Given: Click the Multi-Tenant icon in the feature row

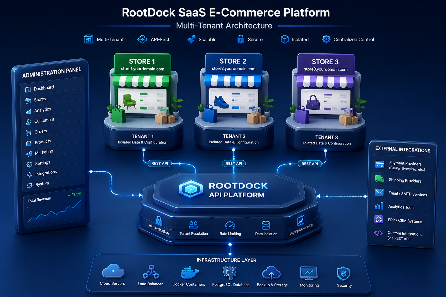Looking at the screenshot, I should [x=89, y=39].
